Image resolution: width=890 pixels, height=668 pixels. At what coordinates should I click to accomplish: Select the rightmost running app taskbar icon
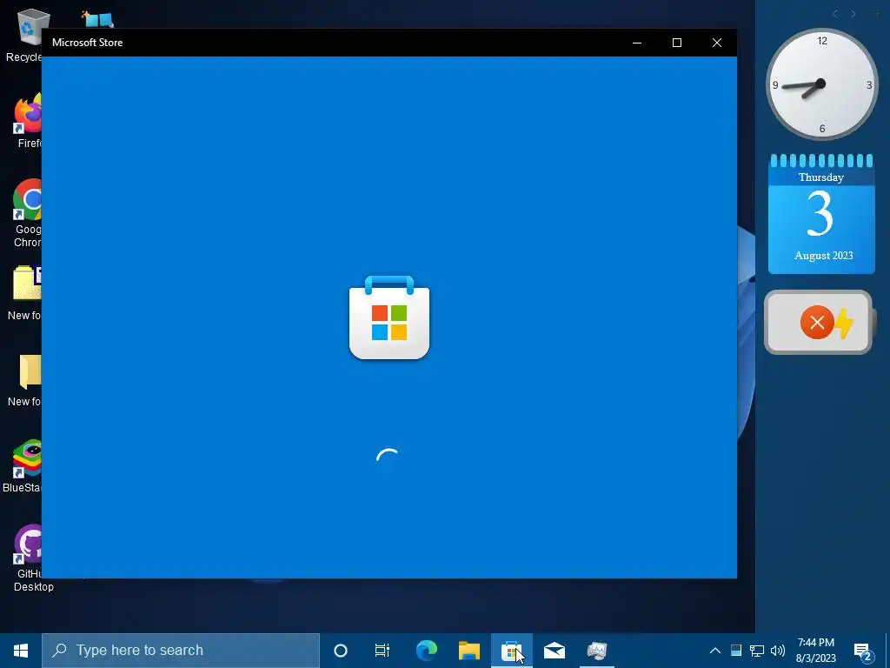(x=597, y=651)
